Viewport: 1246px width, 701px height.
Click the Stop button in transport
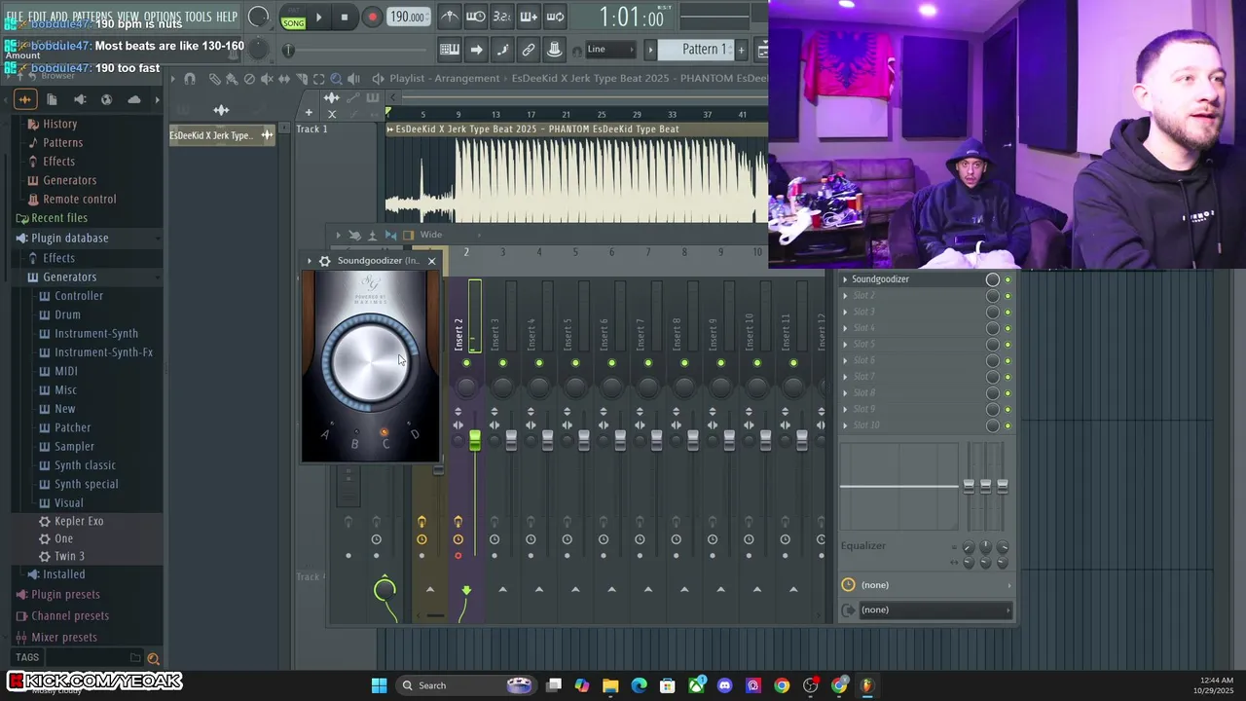344,17
